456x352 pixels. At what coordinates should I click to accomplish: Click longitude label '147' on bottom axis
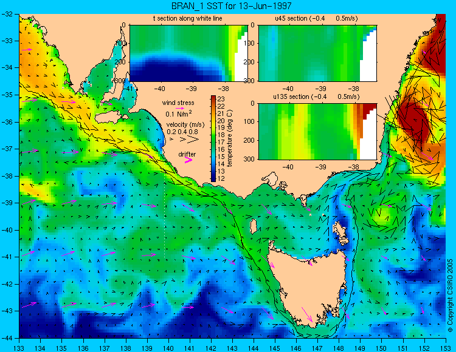pyautogui.click(x=317, y=347)
